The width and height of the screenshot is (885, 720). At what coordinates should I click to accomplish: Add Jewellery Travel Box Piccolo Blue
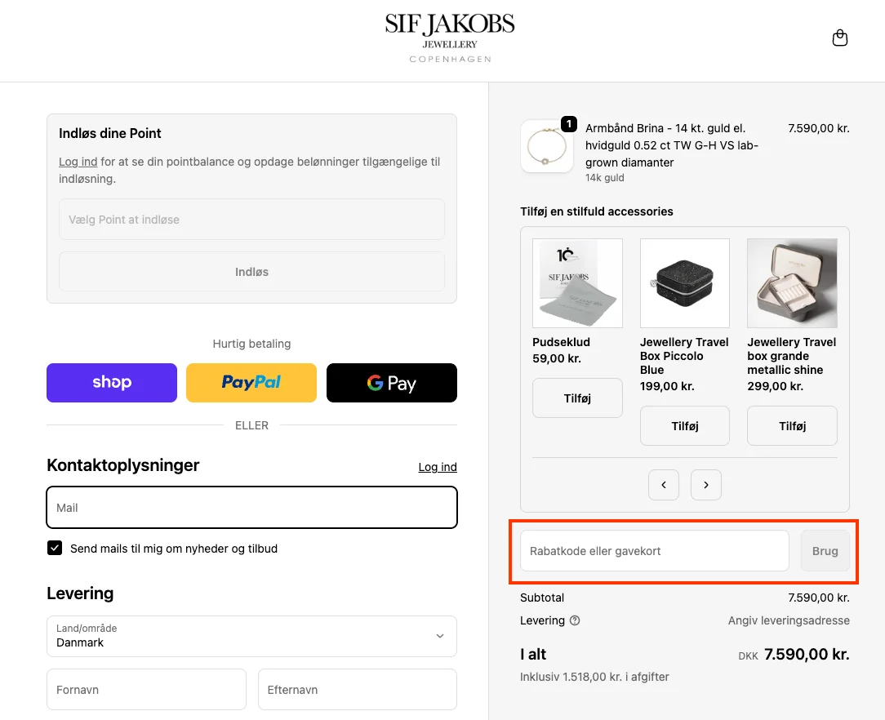(x=684, y=425)
